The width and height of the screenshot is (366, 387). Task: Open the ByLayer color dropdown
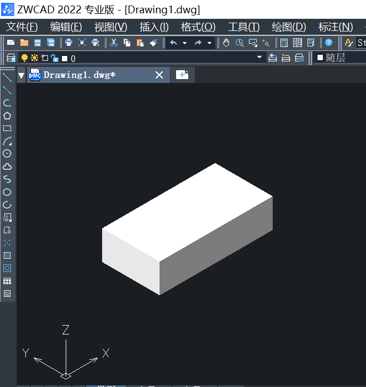[340, 57]
